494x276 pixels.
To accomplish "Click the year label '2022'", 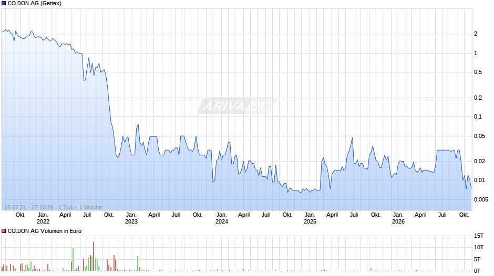I will point(43,221).
